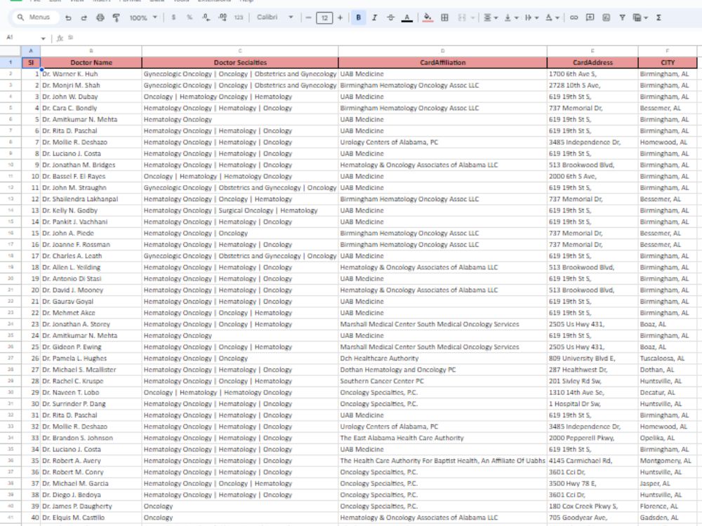Select column F header
Viewport: 702px width, 526px height.
[667, 50]
